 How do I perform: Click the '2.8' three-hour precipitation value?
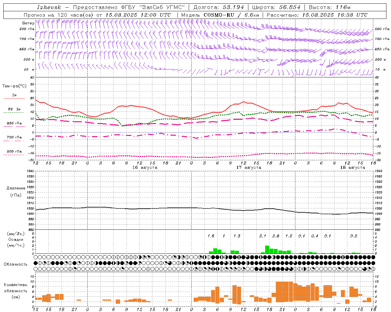point(276,236)
